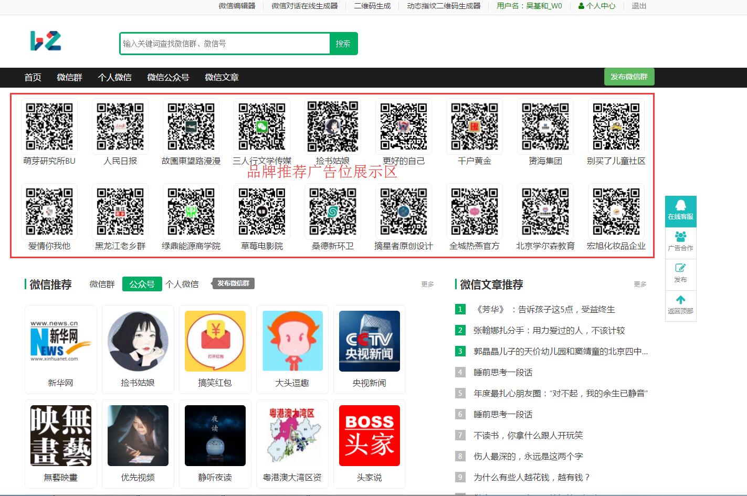The width and height of the screenshot is (747, 496).
Task: Open 宏旭化妆品企业 QR code
Action: point(616,212)
